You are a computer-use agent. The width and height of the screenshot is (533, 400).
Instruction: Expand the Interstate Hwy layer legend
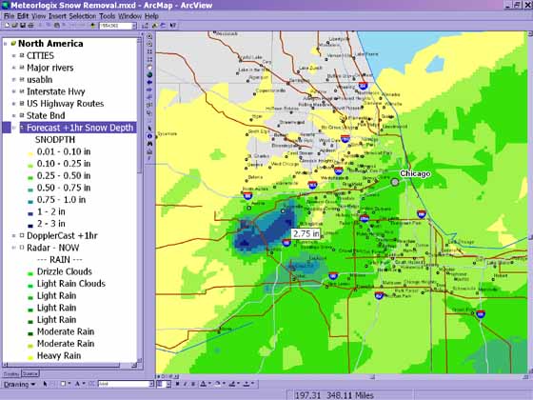14,91
